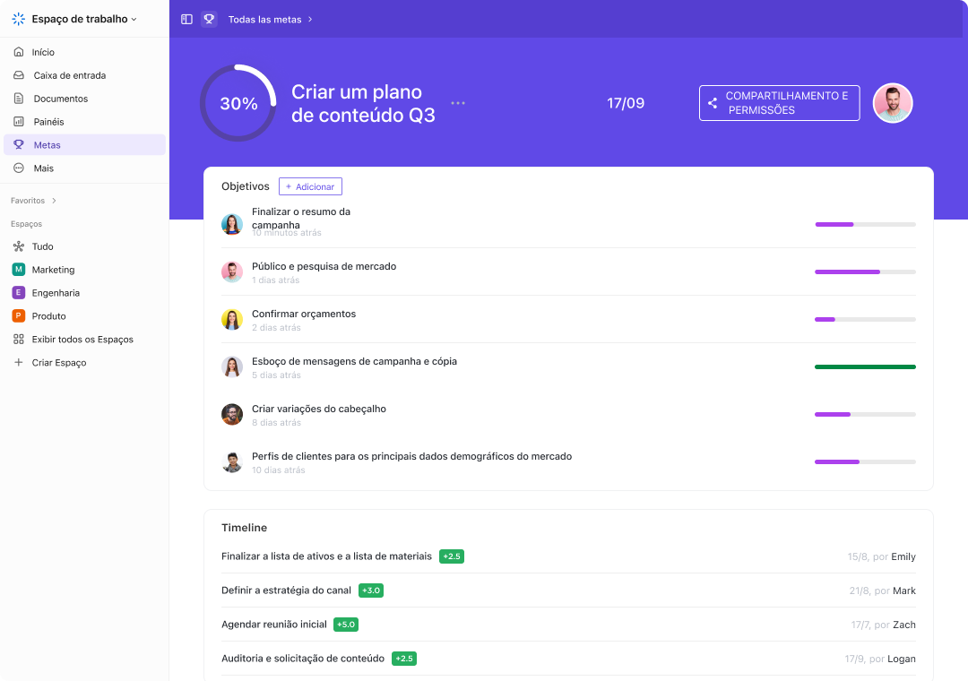Open the Produto space
Screen dimensions: 968x681
[48, 315]
